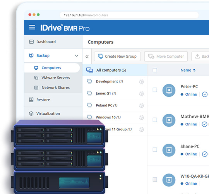The width and height of the screenshot is (209, 194).
Task: Click the Move Computer button
Action: [x=166, y=57]
